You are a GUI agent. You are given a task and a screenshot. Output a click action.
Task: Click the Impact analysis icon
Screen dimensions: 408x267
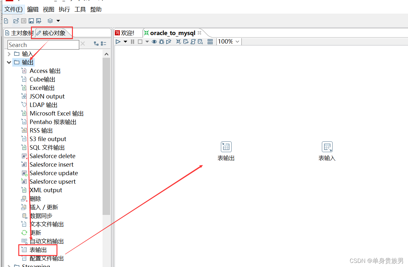point(186,41)
